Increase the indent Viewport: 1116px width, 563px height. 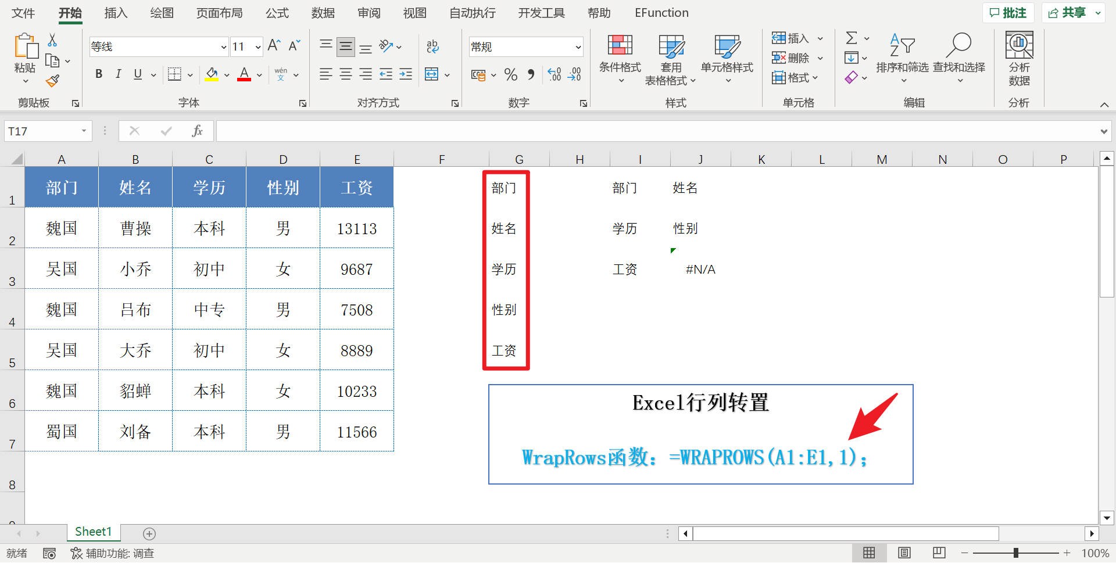point(406,74)
